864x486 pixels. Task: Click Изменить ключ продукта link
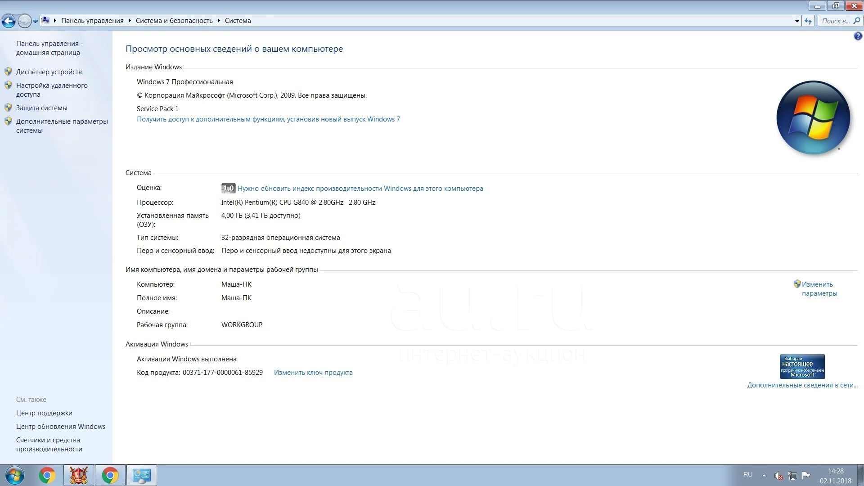(313, 373)
